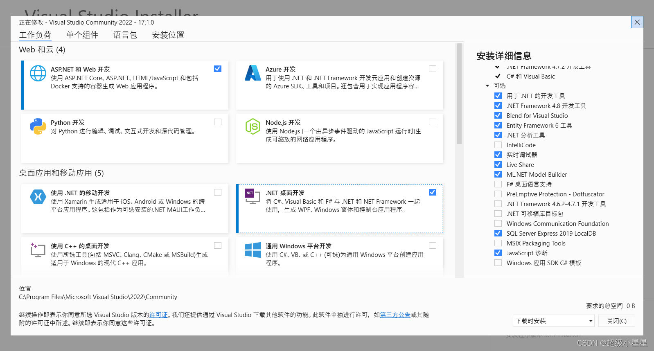
Task: Click the 安装详细信息 heading
Action: 504,56
